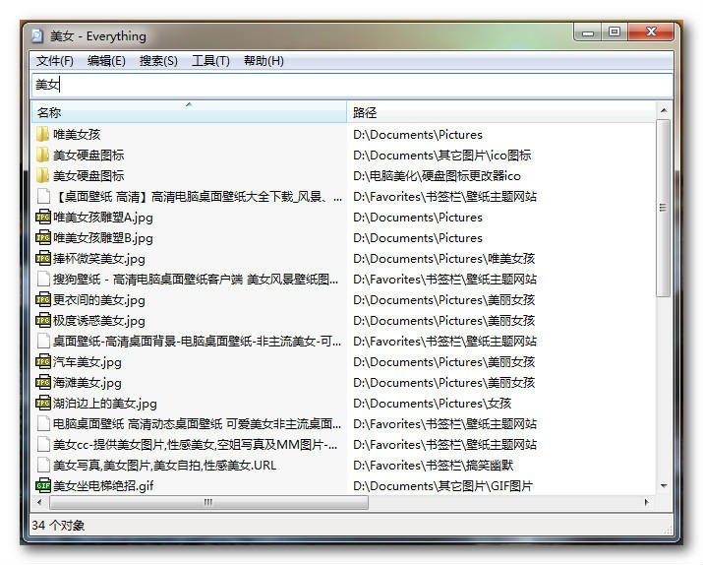The height and width of the screenshot is (565, 703).
Task: Select folder icon of 唯美女孩
Action: 42,134
